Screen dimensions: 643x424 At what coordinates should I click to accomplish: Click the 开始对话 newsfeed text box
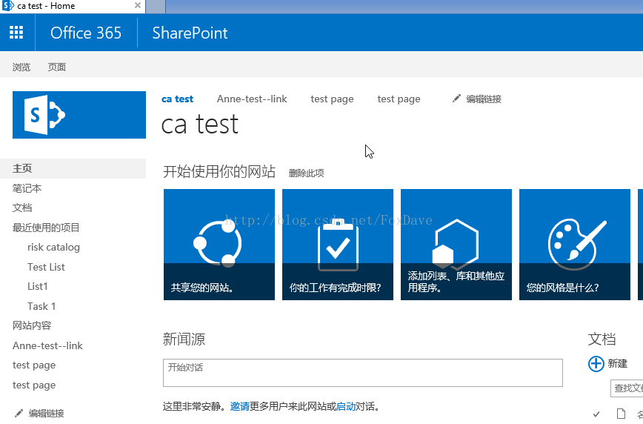tap(362, 373)
